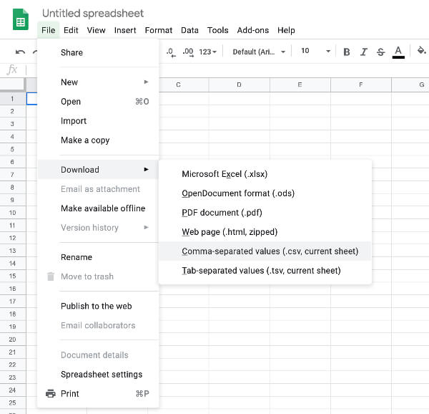429x414 pixels.
Task: Select column C header
Action: click(178, 85)
